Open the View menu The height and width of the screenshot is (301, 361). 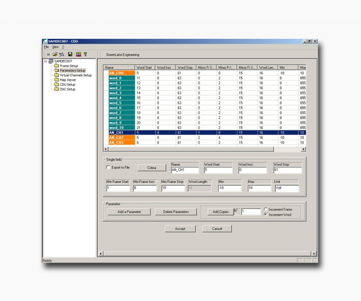(x=55, y=47)
